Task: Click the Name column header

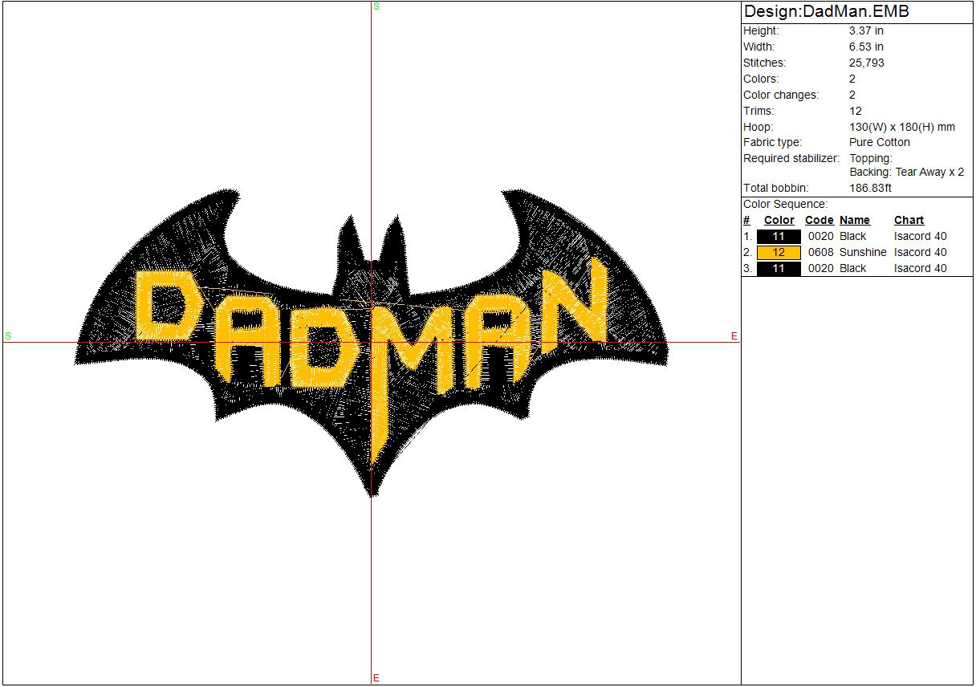Action: [x=854, y=220]
